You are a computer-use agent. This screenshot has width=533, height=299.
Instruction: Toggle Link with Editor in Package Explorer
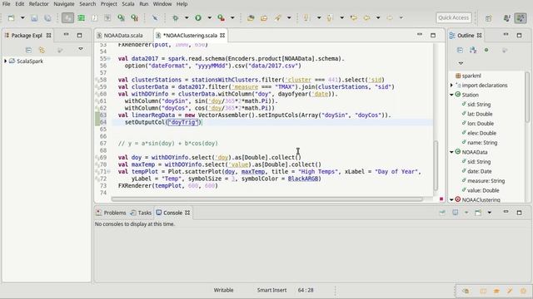pyautogui.click(x=42, y=50)
